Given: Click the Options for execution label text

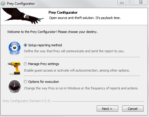Looking at the screenshot, I should tap(43, 82).
